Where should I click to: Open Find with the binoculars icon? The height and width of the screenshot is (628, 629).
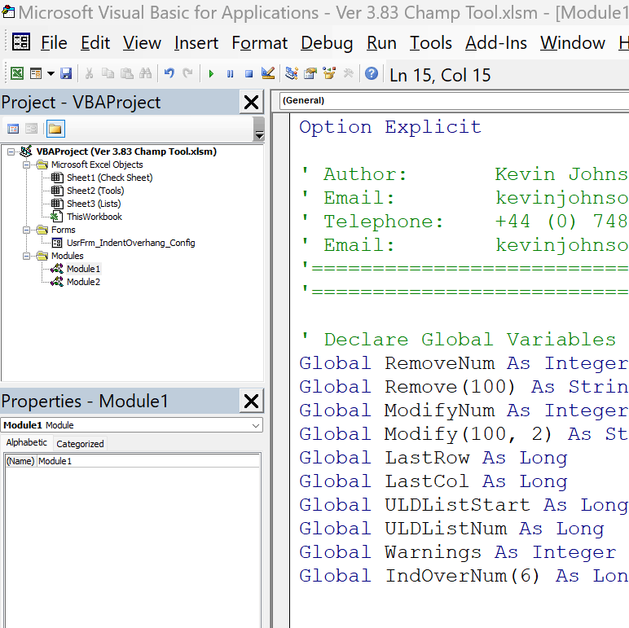tap(145, 74)
